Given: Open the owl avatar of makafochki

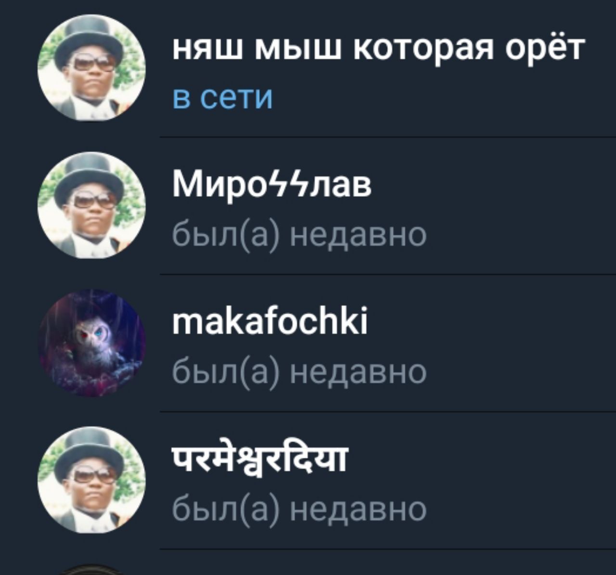Looking at the screenshot, I should click(x=92, y=343).
